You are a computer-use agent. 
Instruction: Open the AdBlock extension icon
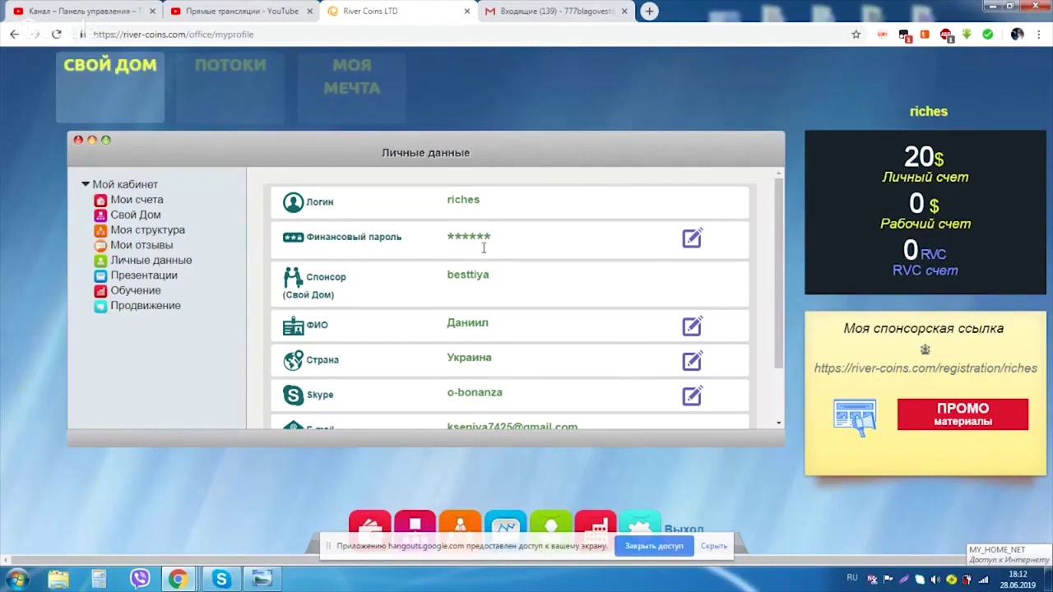click(946, 35)
